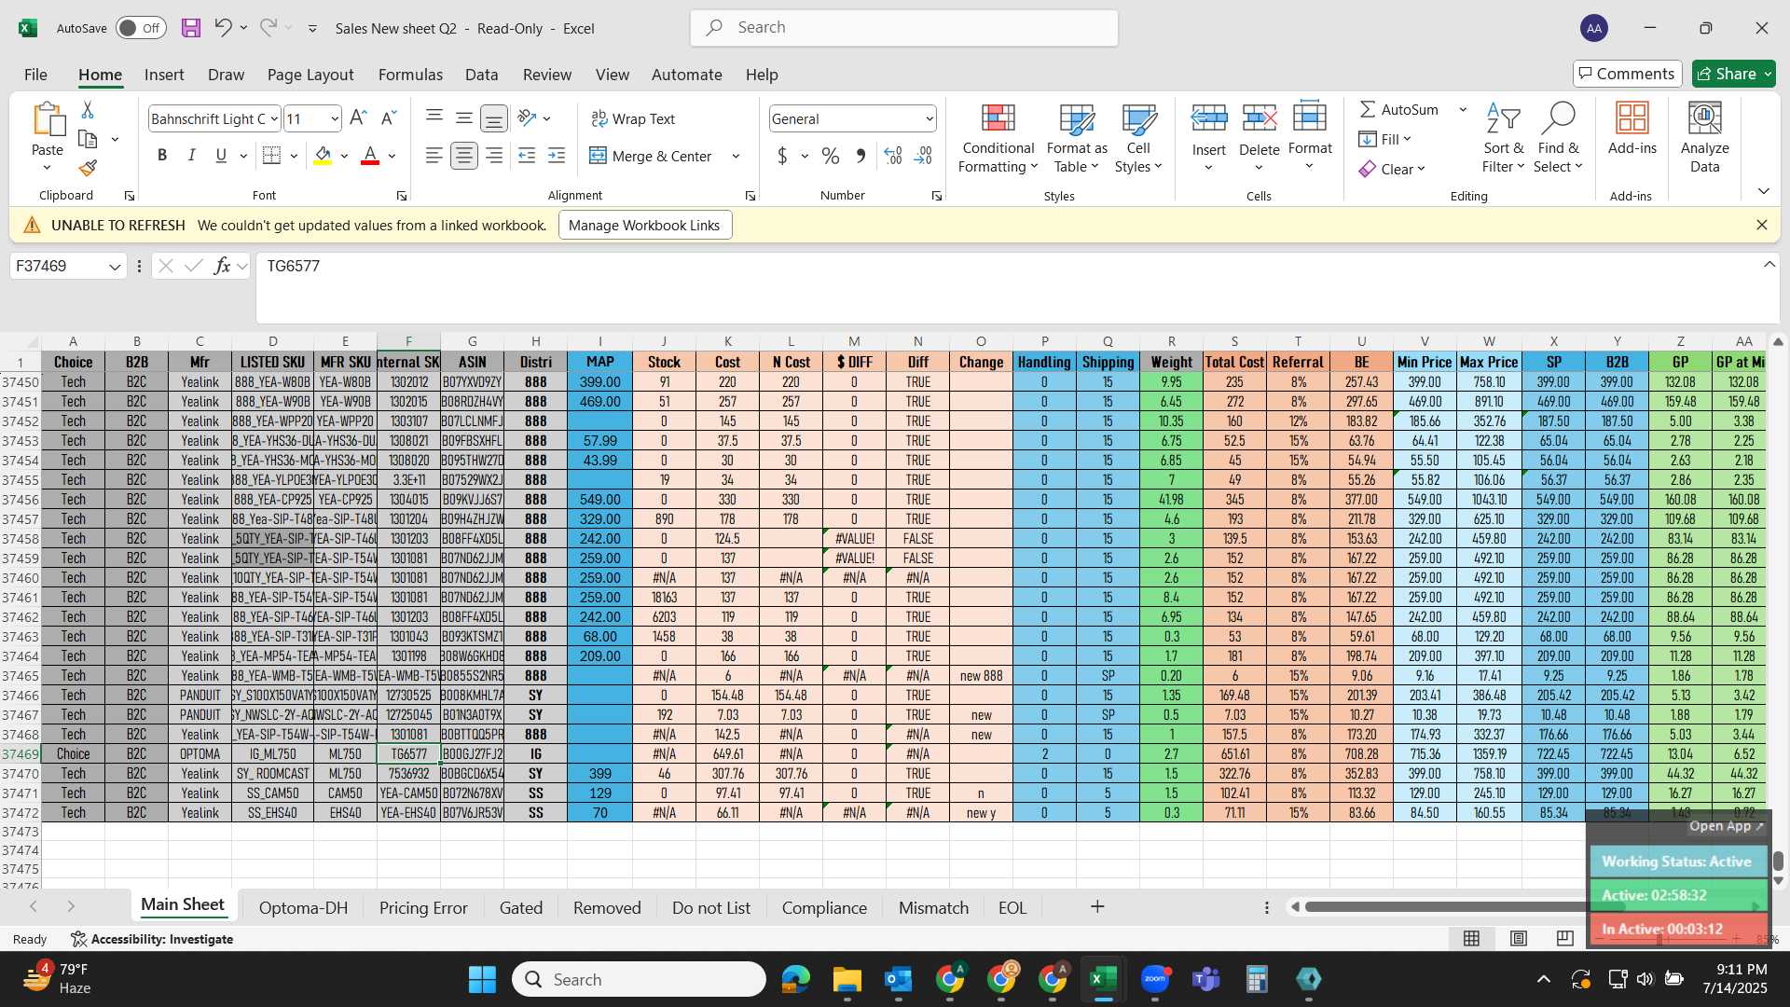Viewport: 1790px width, 1007px height.
Task: Click the Analyze Data icon
Action: coord(1704,137)
